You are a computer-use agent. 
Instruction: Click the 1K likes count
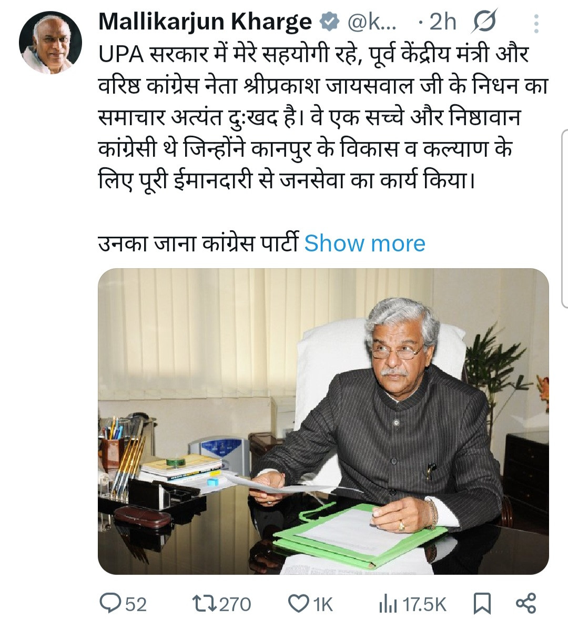pyautogui.click(x=323, y=604)
